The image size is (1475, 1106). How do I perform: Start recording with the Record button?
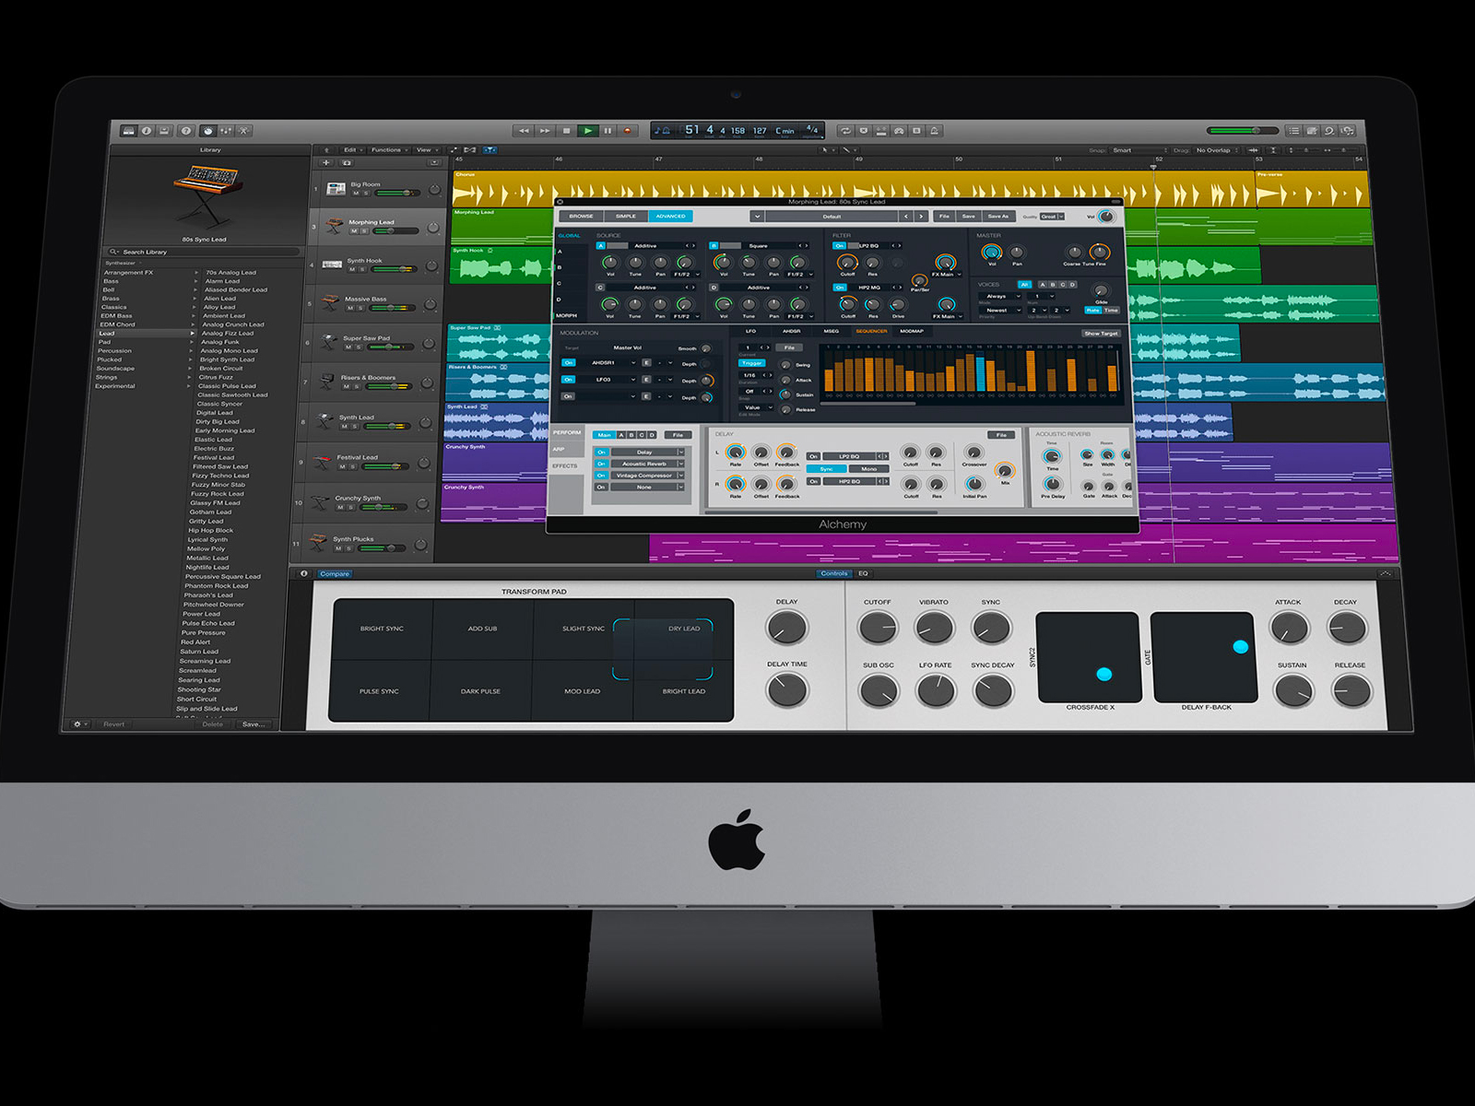click(629, 131)
